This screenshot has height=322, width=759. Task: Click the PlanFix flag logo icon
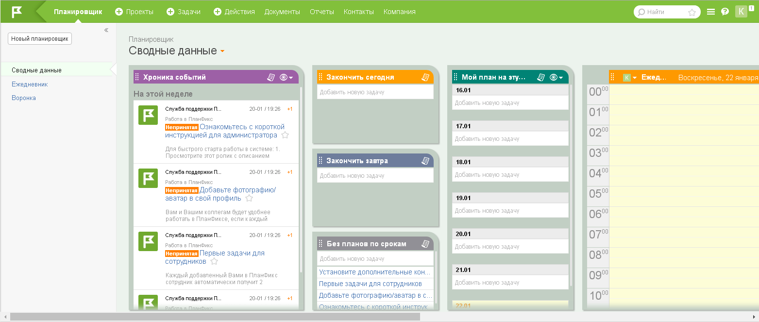coord(17,12)
